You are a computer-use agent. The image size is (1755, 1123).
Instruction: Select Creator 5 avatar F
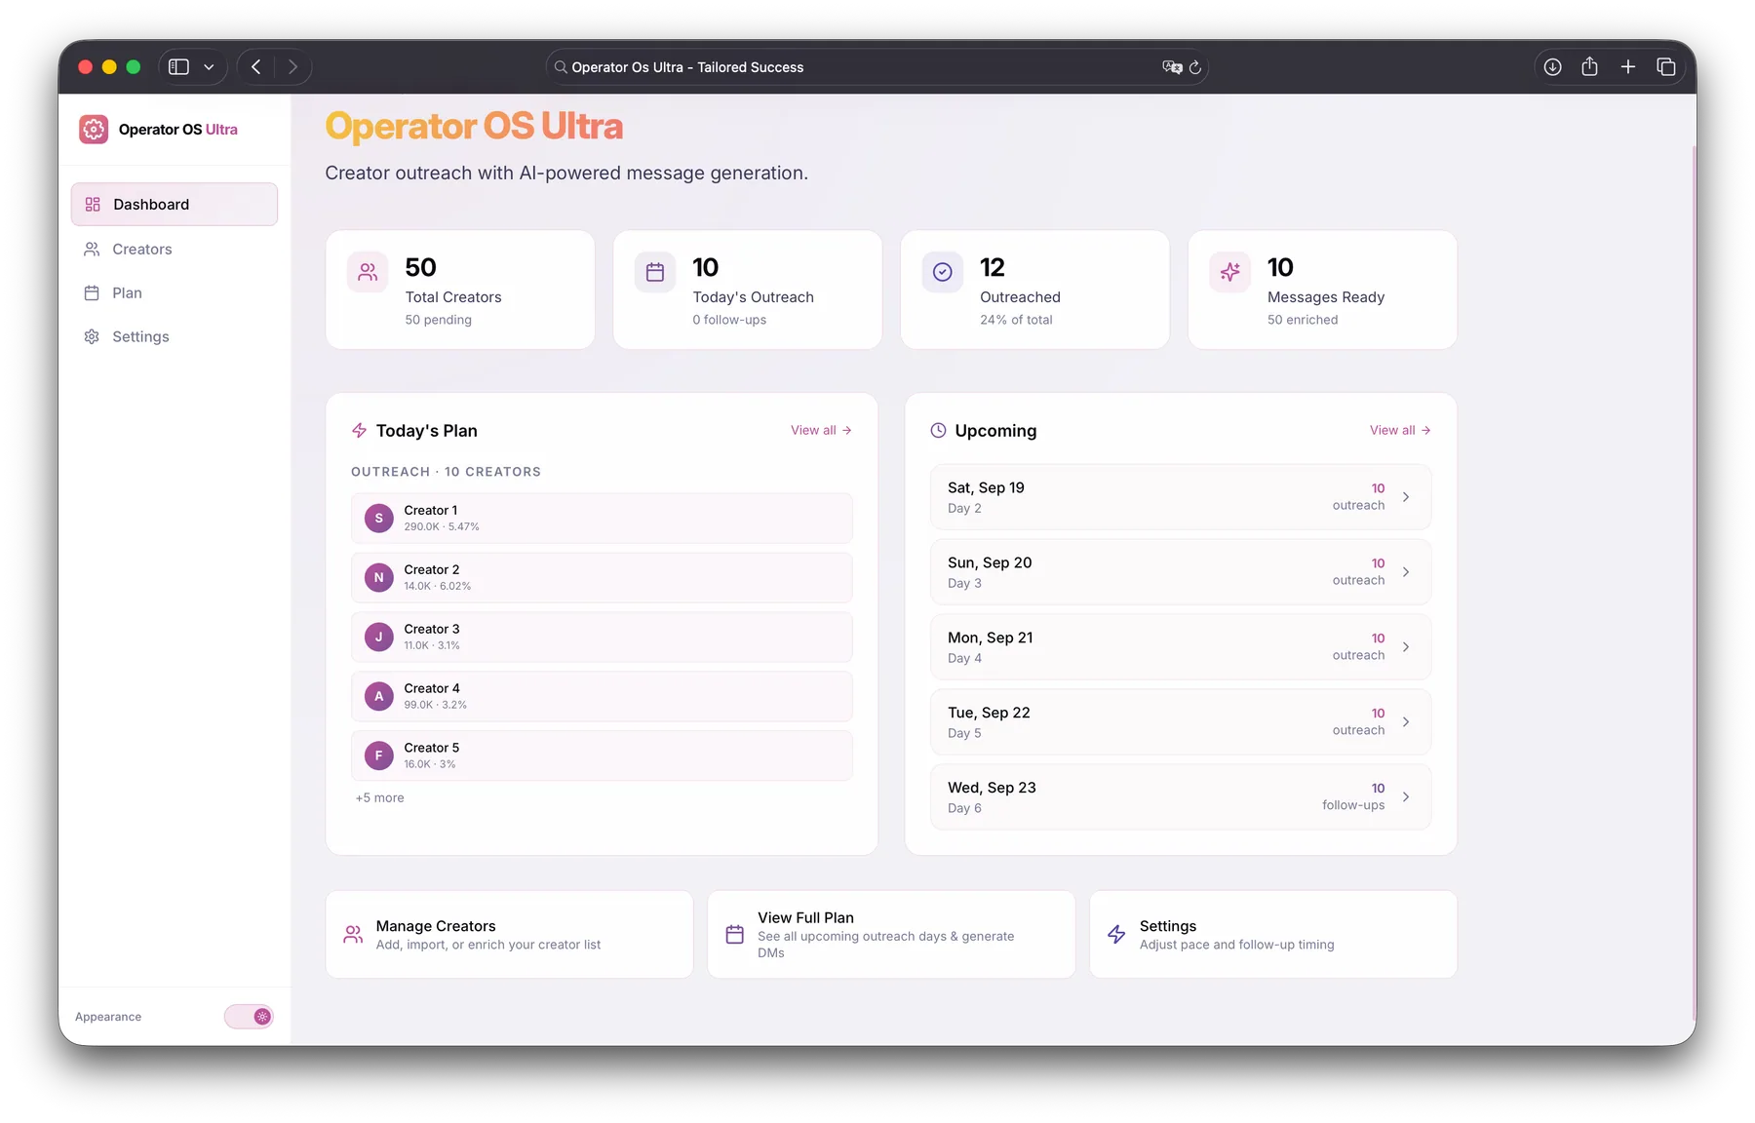379,755
